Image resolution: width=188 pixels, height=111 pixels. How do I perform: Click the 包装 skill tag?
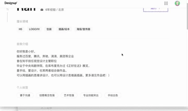click(49, 29)
